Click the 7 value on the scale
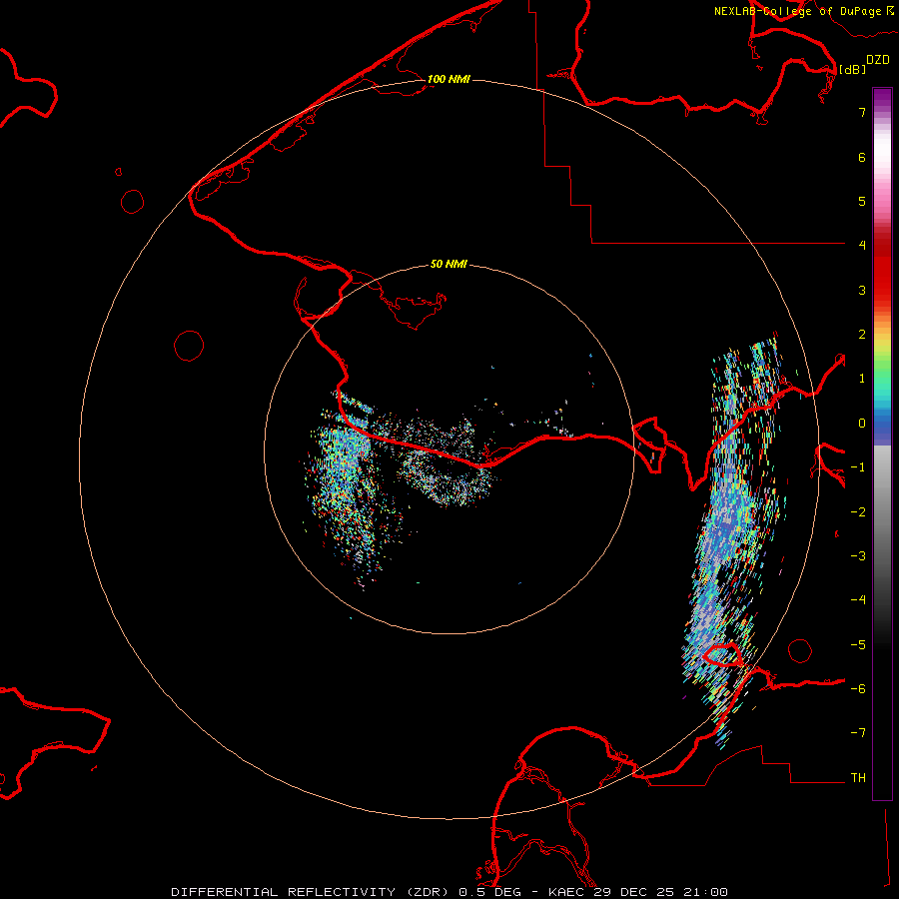Screen dimensions: 899x899 862,112
